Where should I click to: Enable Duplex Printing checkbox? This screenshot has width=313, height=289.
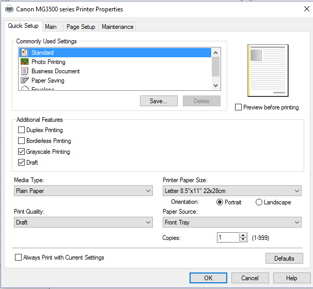point(21,130)
